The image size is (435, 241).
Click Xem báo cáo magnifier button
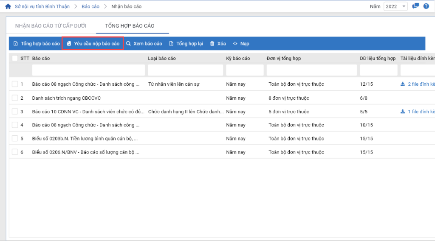coord(144,44)
